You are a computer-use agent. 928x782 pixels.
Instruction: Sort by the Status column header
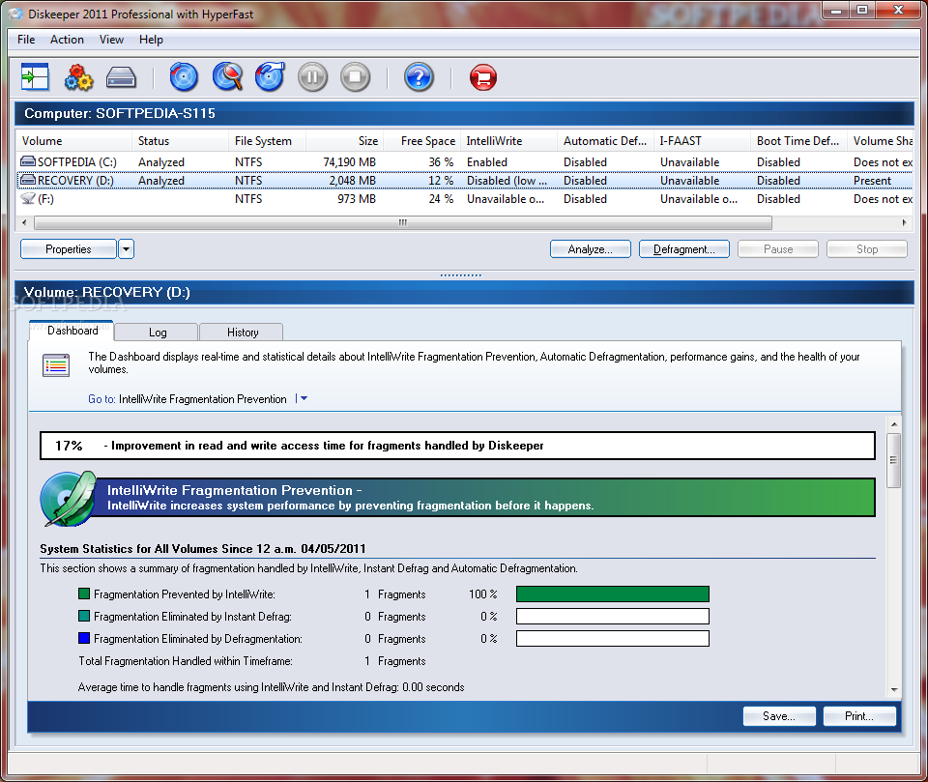(180, 141)
